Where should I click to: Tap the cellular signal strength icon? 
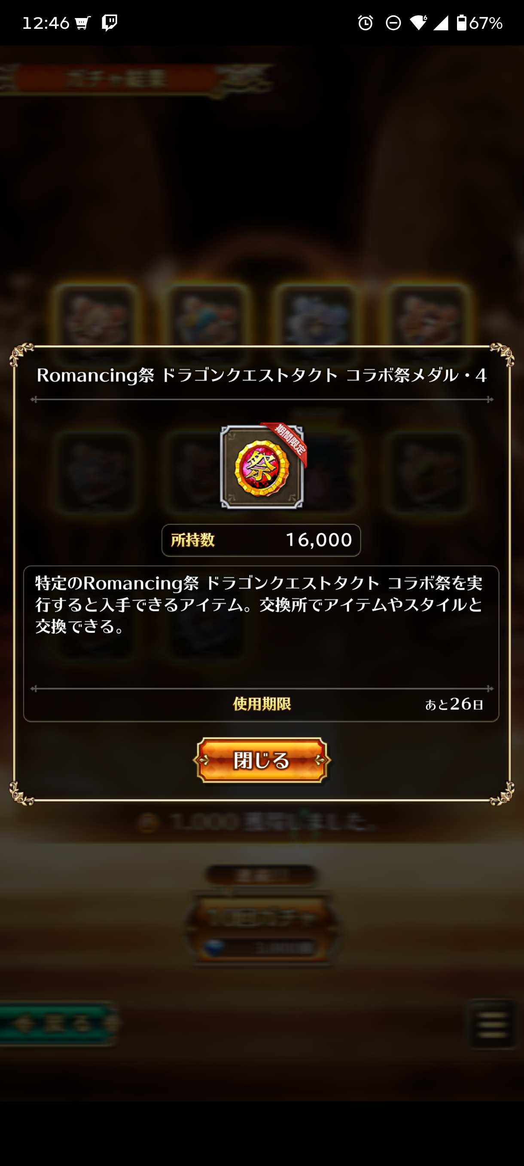[441, 23]
